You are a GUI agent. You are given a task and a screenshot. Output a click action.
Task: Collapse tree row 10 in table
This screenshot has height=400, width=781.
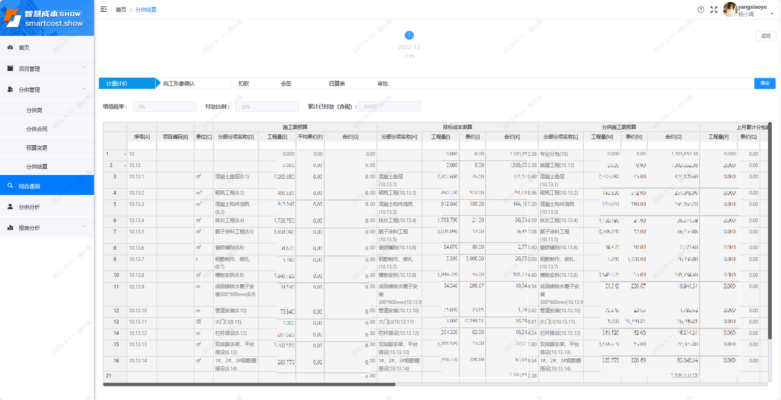pyautogui.click(x=125, y=154)
